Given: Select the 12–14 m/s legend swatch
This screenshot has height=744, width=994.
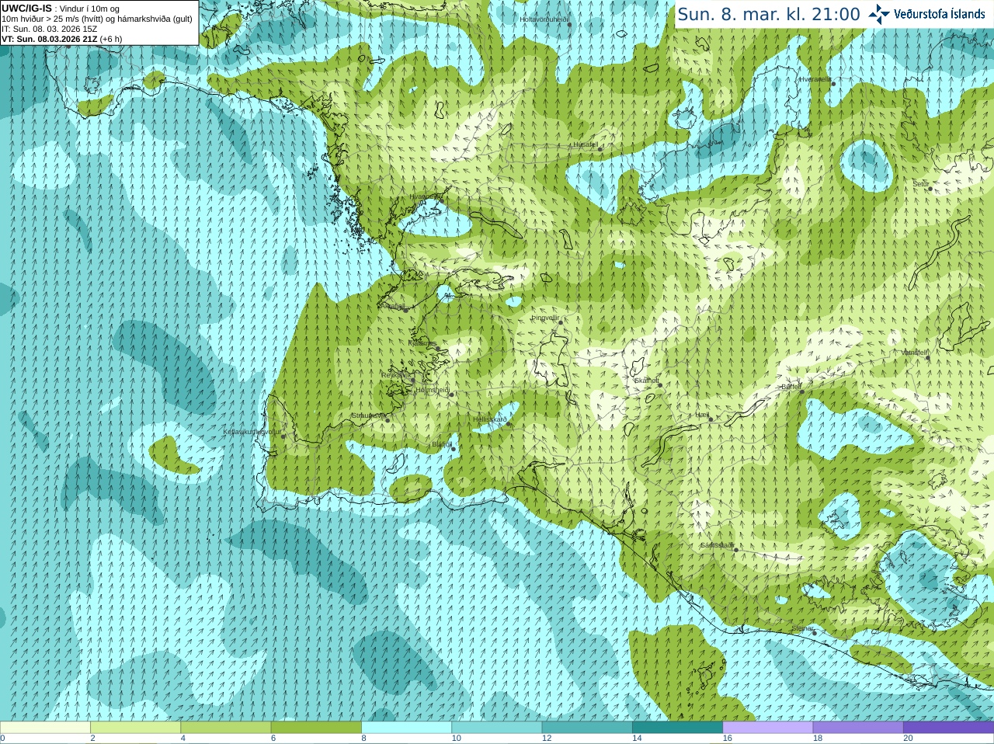Looking at the screenshot, I should (x=587, y=728).
